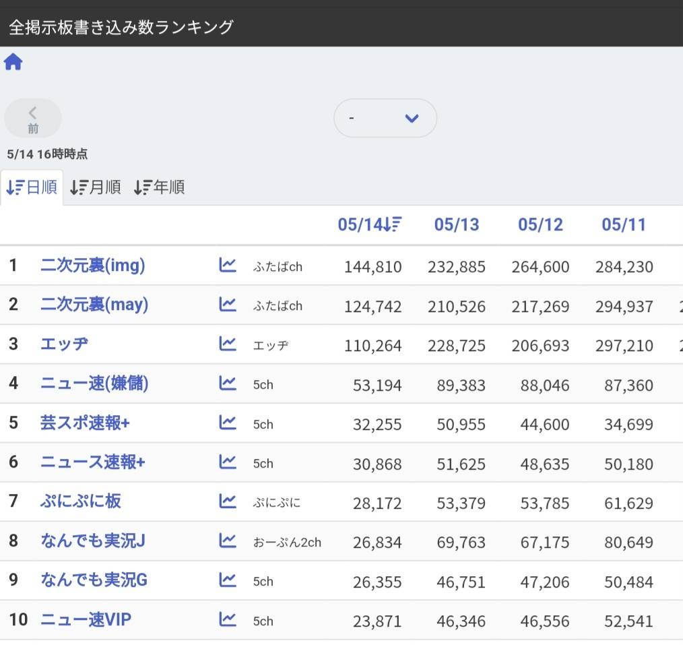Open trend chart for 二次元裏(img)

(228, 265)
